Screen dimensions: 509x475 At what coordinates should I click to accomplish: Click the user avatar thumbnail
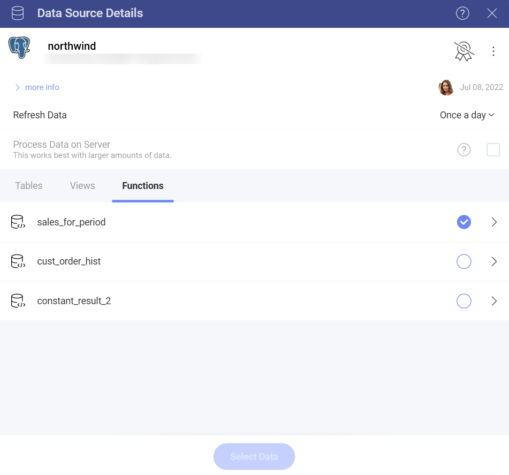coord(446,87)
